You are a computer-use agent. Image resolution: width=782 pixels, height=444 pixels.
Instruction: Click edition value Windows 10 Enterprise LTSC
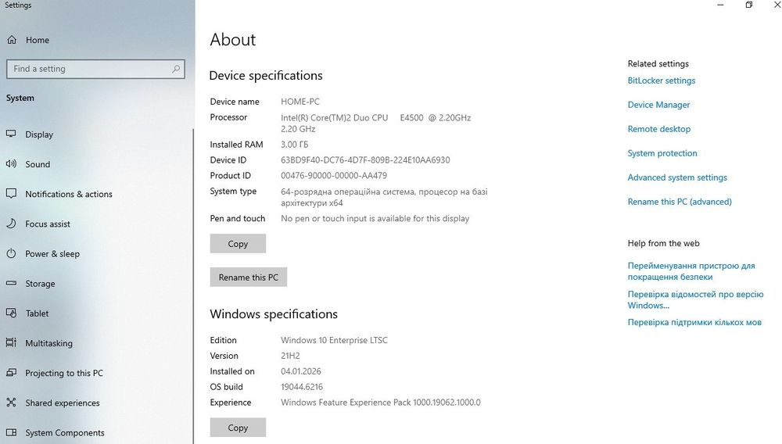334,340
